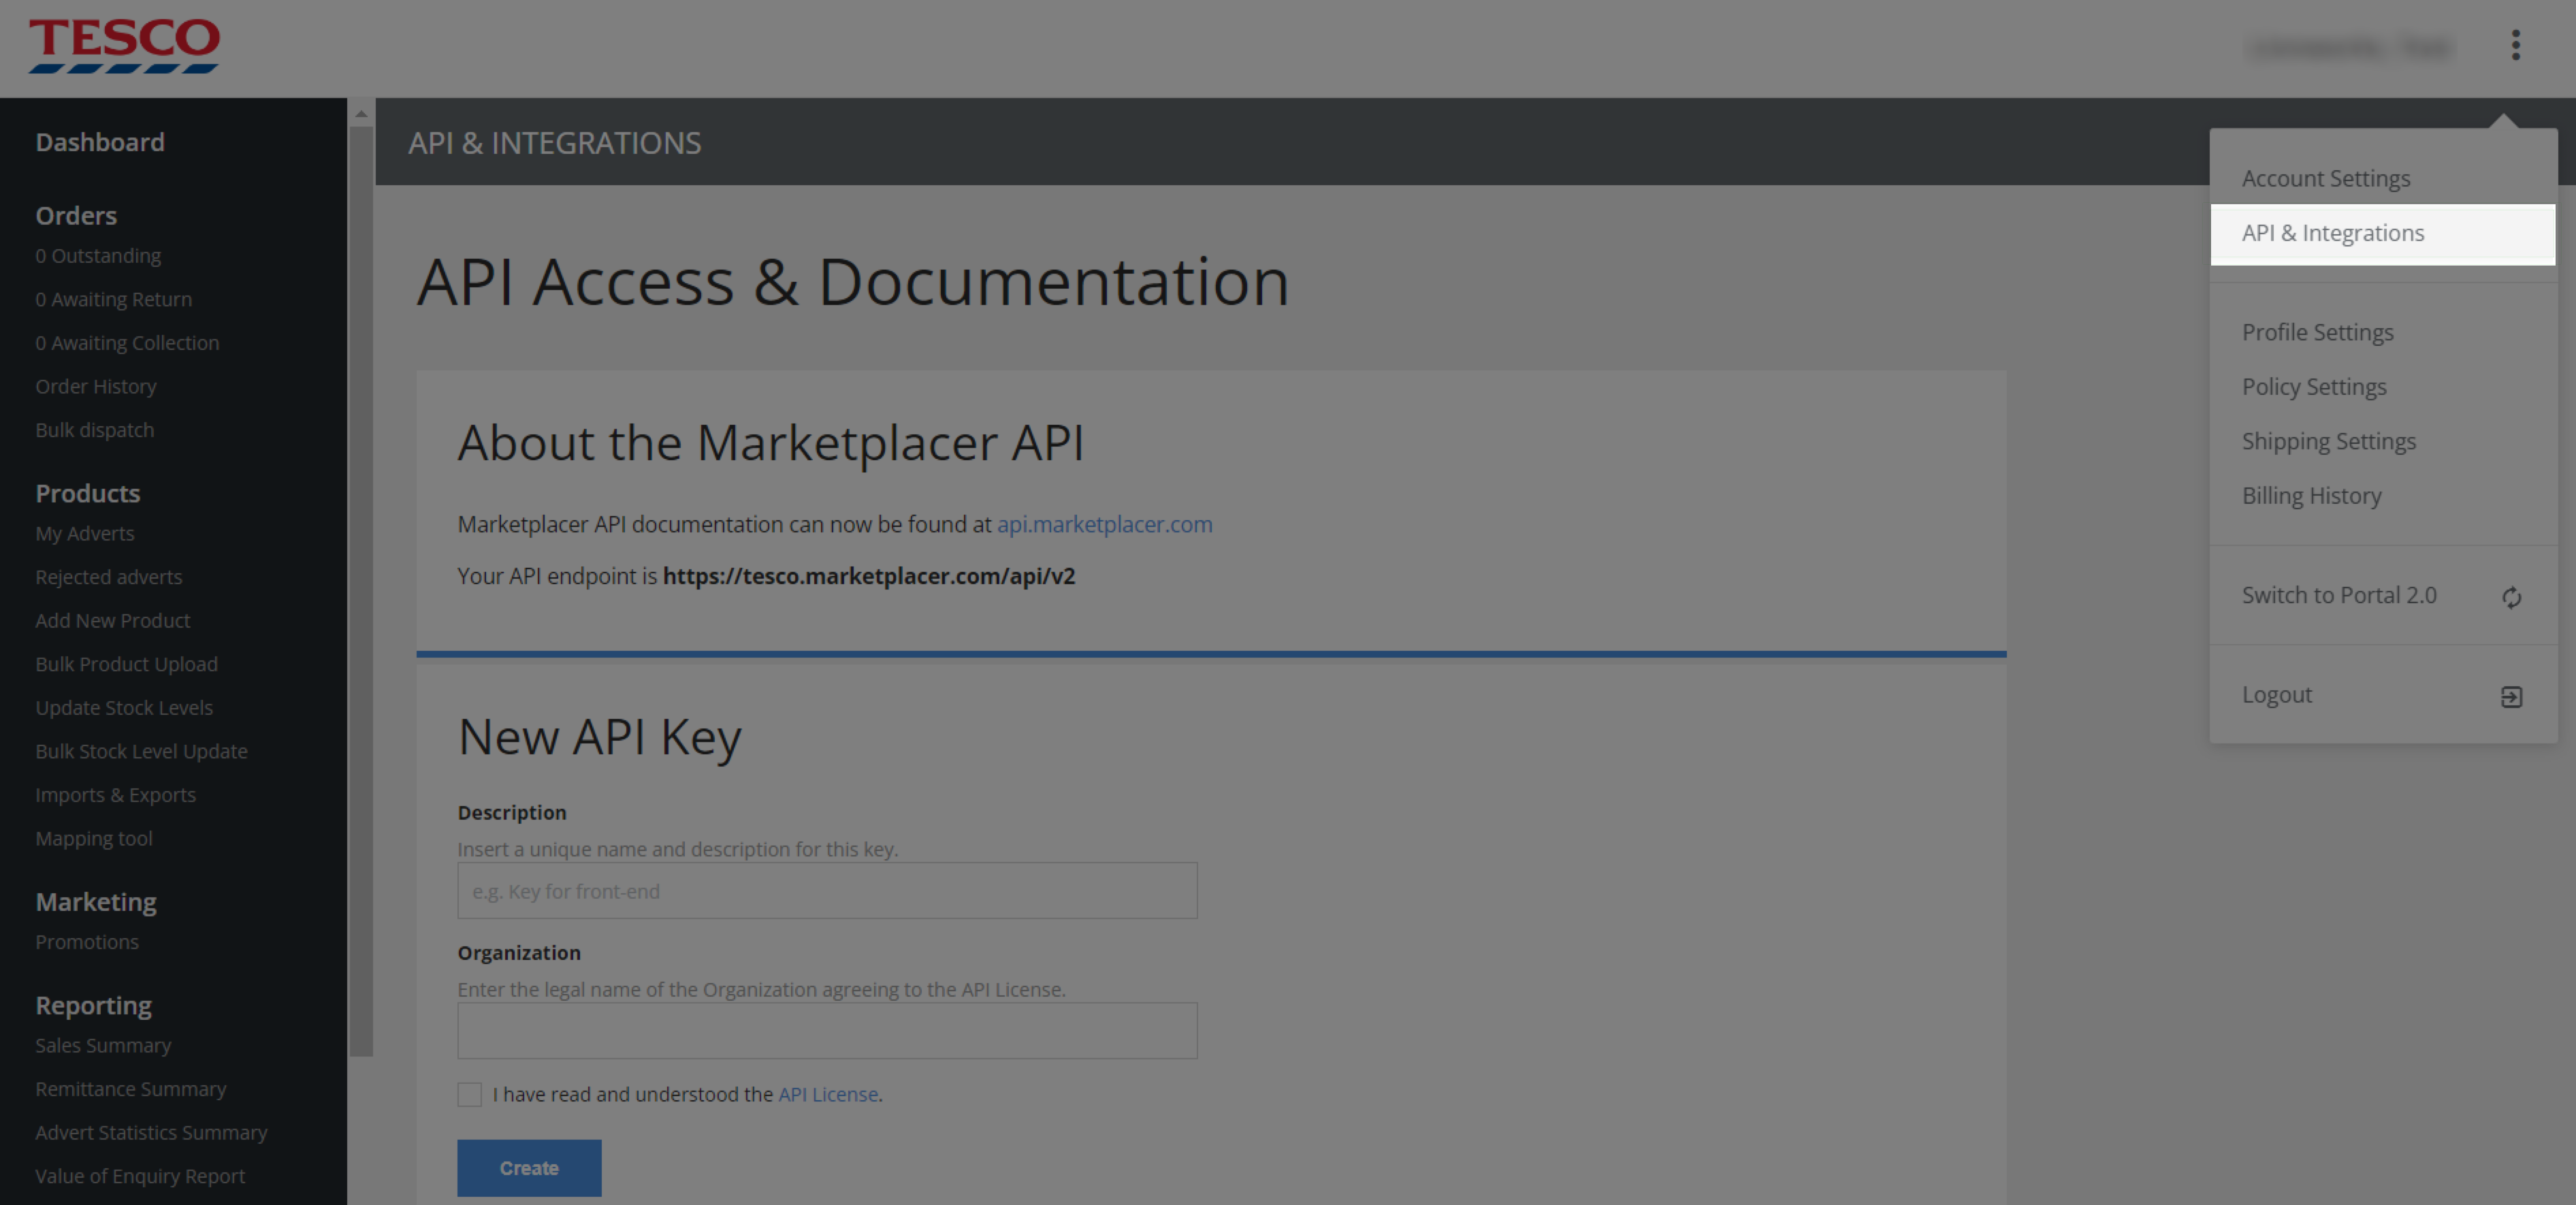Click the Logout exit icon

[x=2511, y=696]
